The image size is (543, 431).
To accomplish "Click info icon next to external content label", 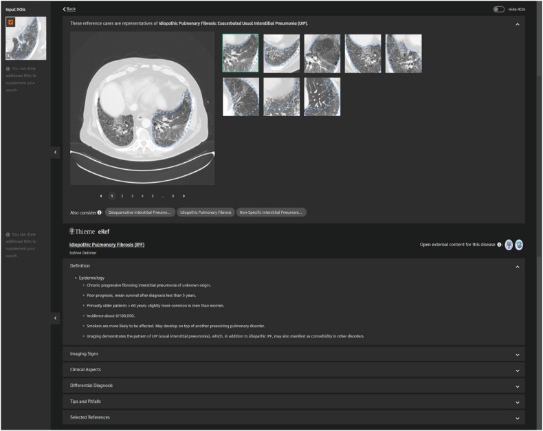I will click(x=500, y=245).
